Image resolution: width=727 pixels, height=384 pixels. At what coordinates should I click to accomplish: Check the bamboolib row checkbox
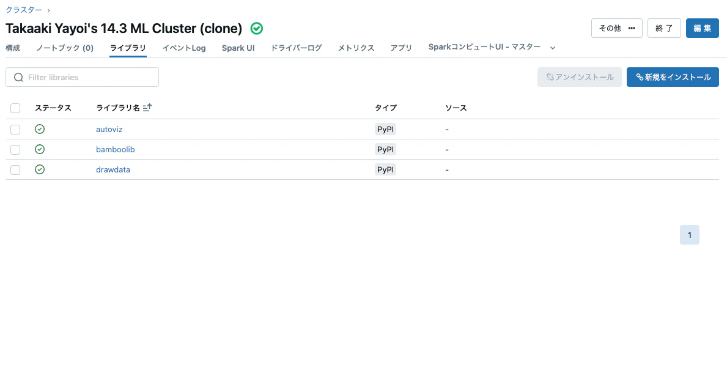15,150
